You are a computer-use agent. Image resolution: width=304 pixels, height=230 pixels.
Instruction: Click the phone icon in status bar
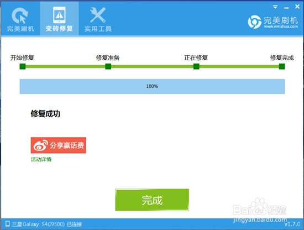point(8,223)
